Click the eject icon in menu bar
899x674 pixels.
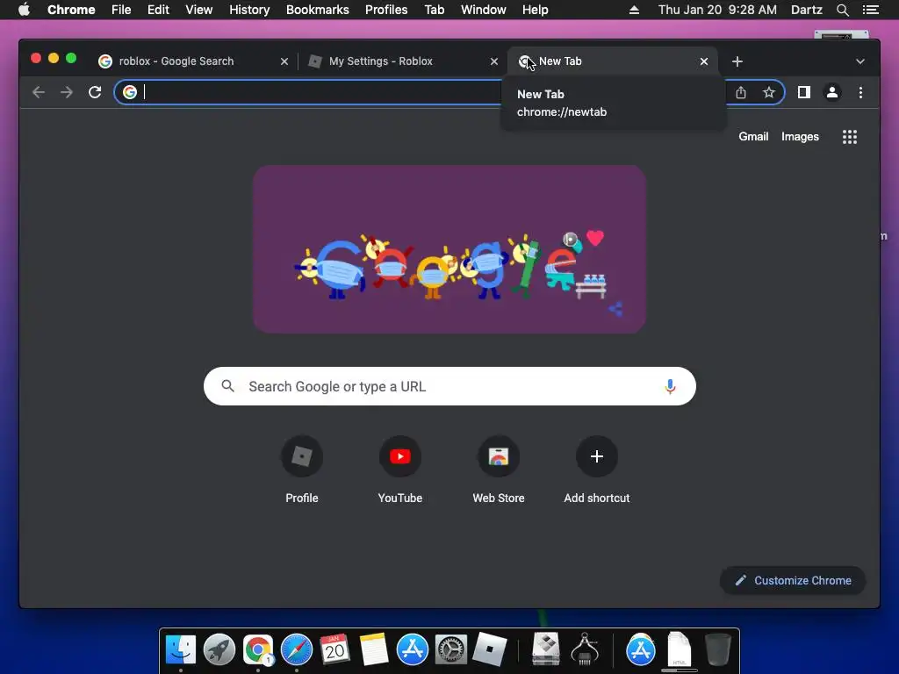(634, 10)
